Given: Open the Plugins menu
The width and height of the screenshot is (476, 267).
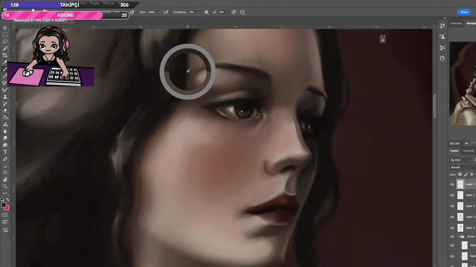Looking at the screenshot, I should coord(95,3).
